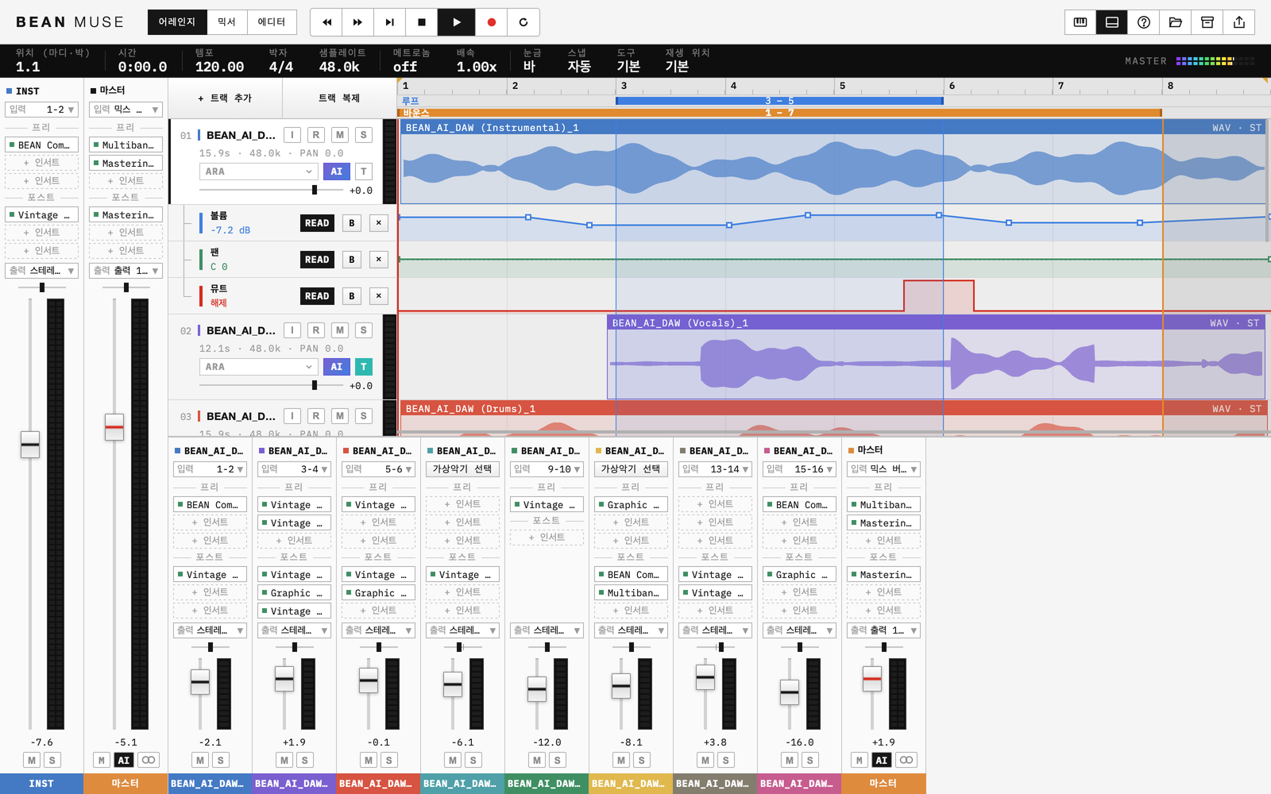Screen dimensions: 1271x794
Task: Click the record button
Action: click(x=492, y=22)
